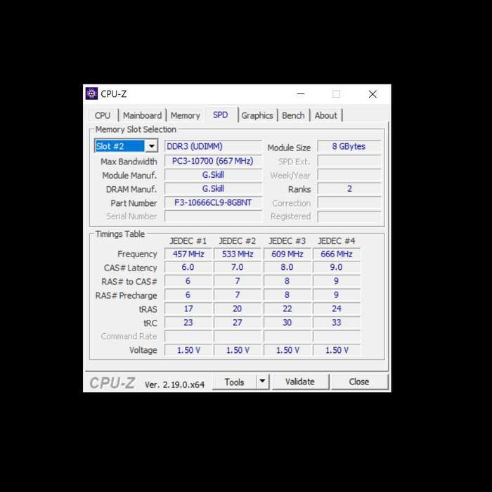Click the DRAM Manuf. G.Skill value
Viewport: 492px width, 492px height.
tap(213, 188)
